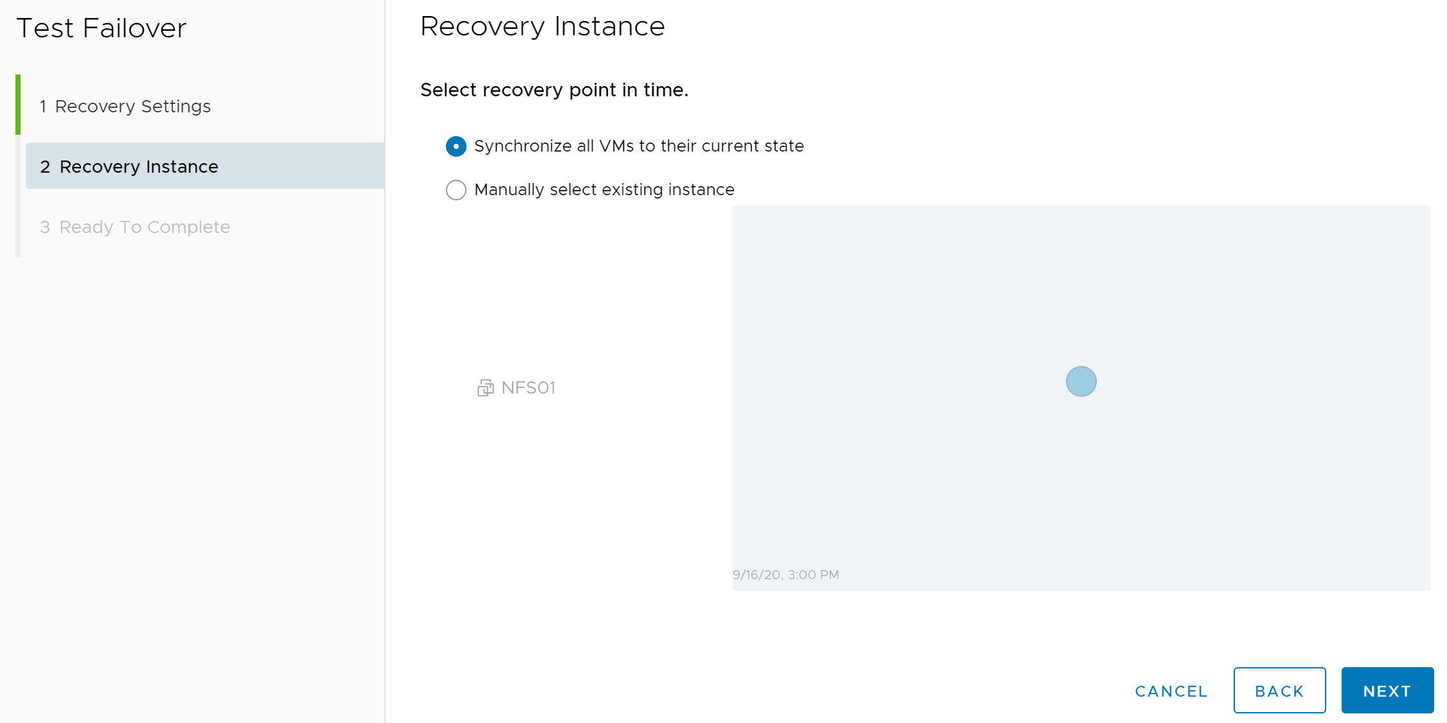This screenshot has height=723, width=1447.
Task: Click 'Manually select existing instance' label text
Action: click(x=604, y=190)
